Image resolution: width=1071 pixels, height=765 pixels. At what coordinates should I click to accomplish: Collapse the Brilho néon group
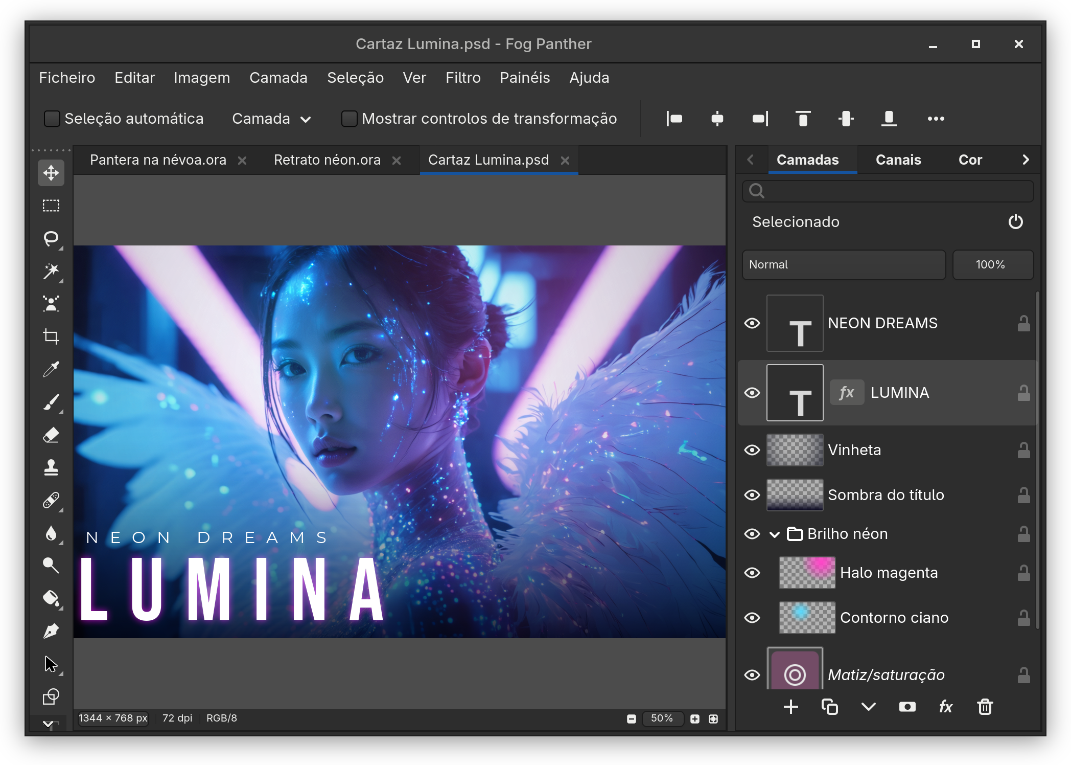(775, 534)
